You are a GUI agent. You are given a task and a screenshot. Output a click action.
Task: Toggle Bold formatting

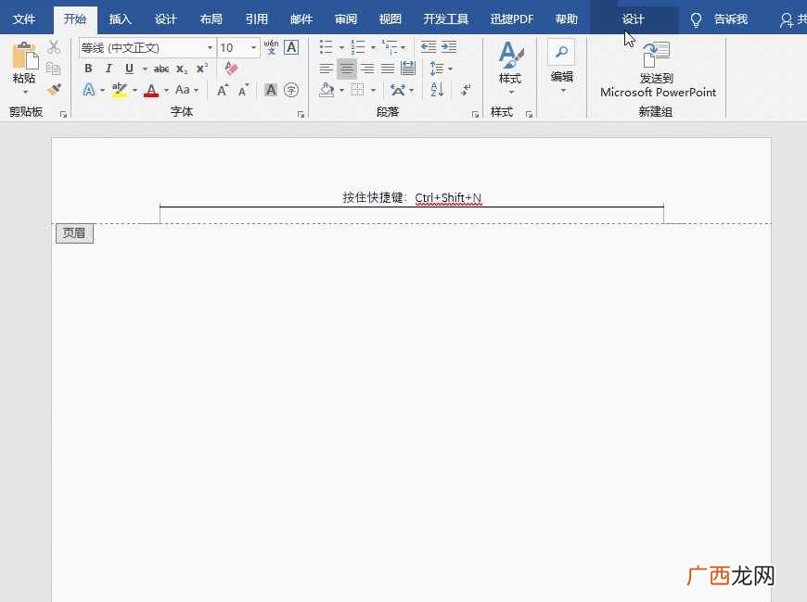pos(88,69)
